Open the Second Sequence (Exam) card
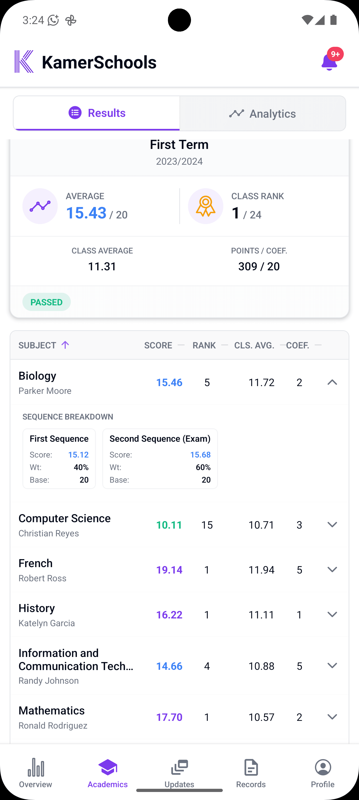The image size is (359, 800). point(160,459)
